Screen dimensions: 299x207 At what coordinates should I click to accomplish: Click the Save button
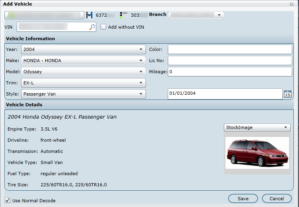243,199
